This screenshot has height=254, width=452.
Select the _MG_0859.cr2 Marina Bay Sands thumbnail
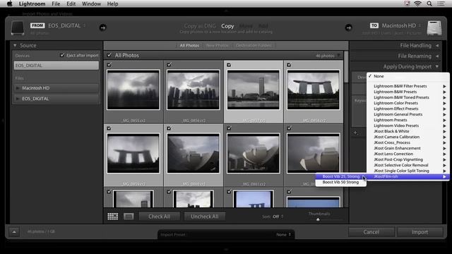pos(133,153)
